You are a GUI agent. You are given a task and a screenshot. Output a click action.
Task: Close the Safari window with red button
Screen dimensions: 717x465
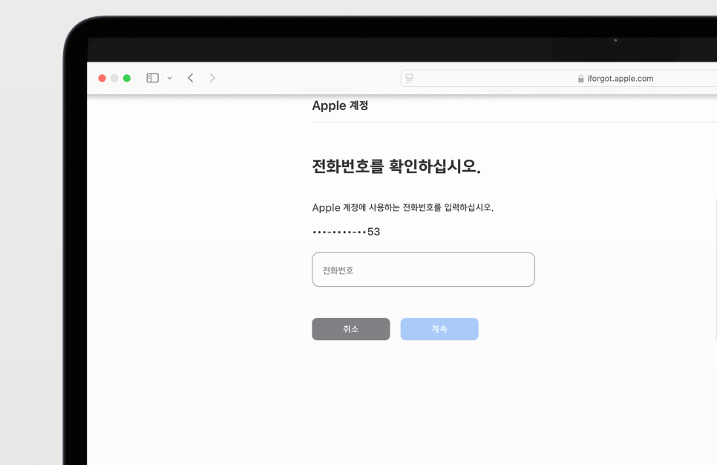(x=102, y=78)
